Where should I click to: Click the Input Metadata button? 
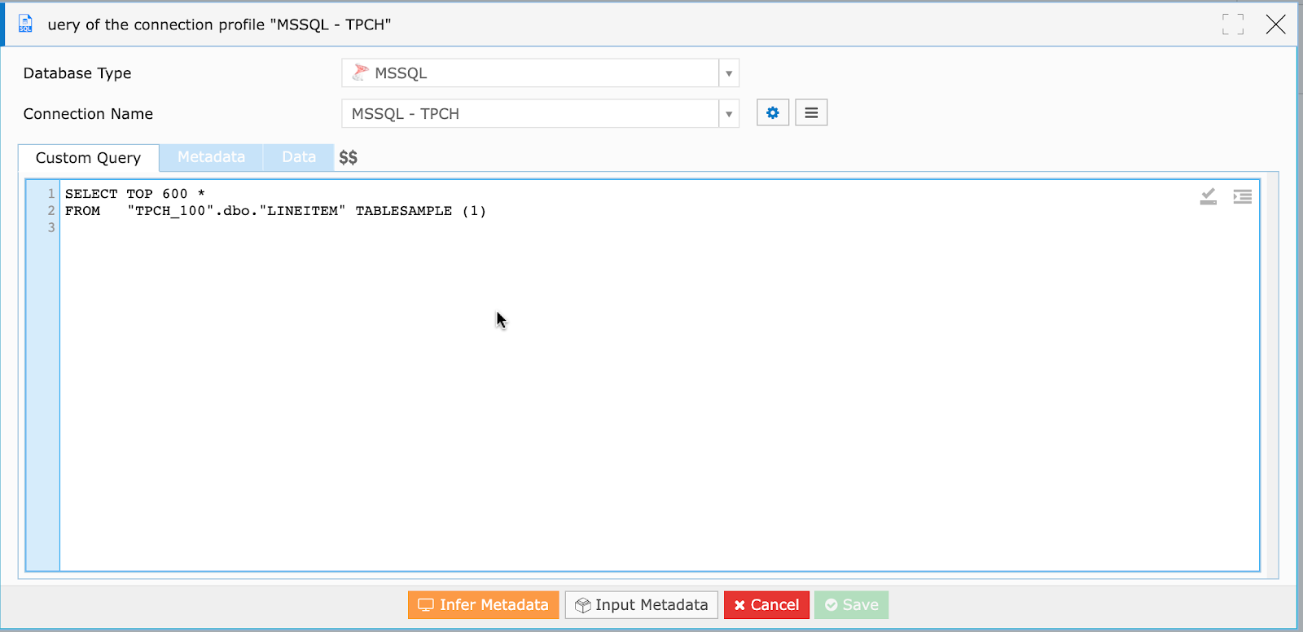[x=642, y=605]
